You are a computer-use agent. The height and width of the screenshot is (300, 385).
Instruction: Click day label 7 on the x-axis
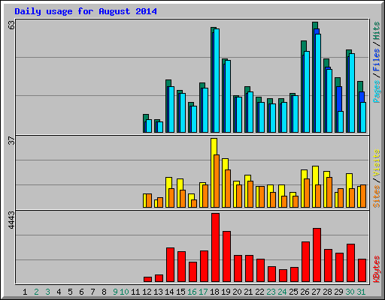92,292
